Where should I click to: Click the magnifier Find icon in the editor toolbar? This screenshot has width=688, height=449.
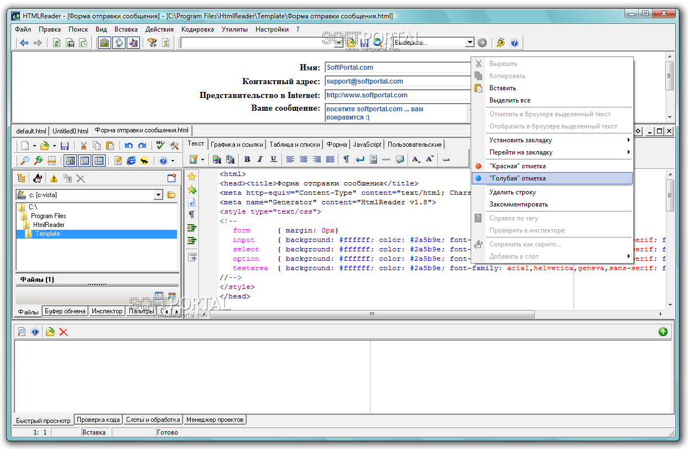[x=25, y=161]
